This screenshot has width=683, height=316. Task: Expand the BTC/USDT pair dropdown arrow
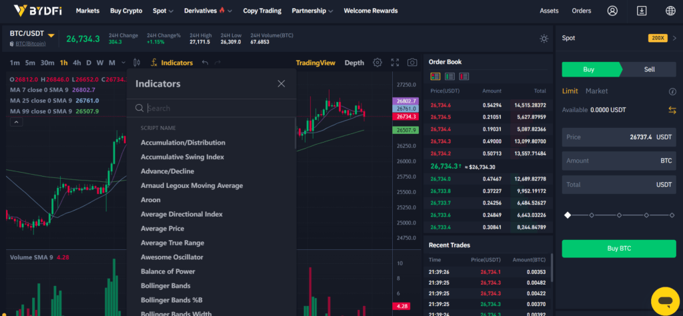point(51,35)
